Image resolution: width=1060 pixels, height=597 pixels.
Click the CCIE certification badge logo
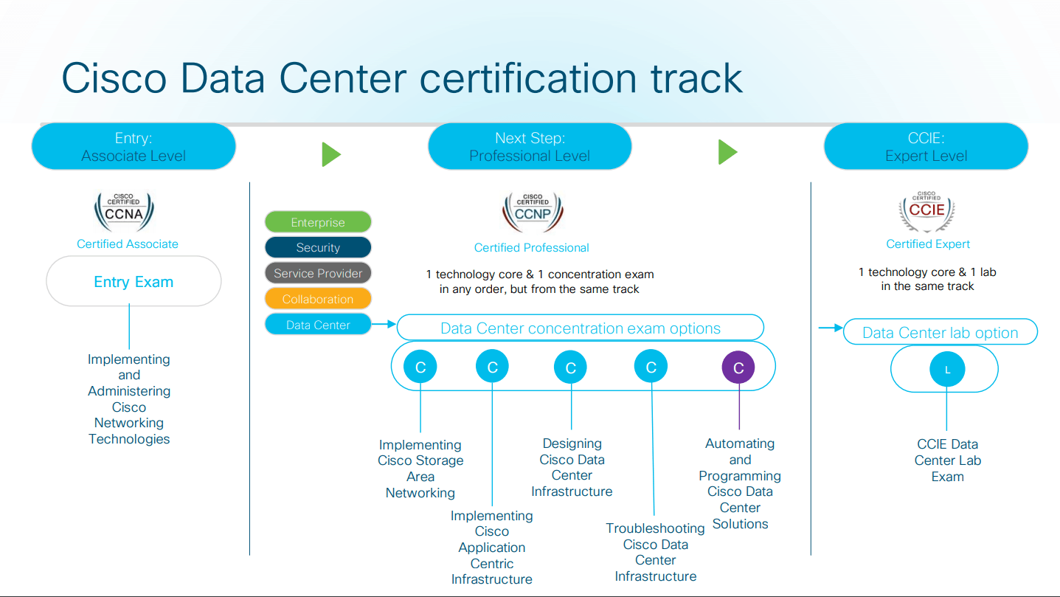coord(926,211)
